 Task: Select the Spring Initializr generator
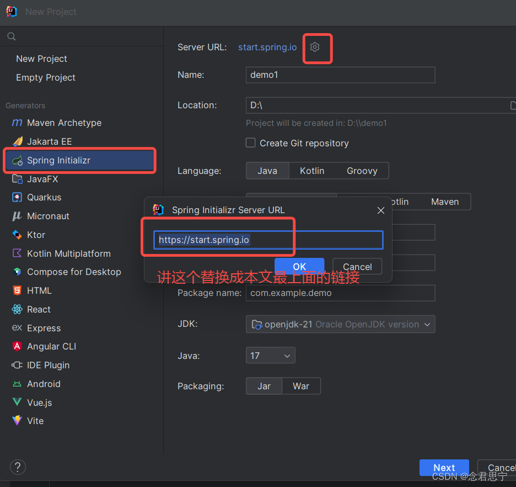[x=79, y=161]
